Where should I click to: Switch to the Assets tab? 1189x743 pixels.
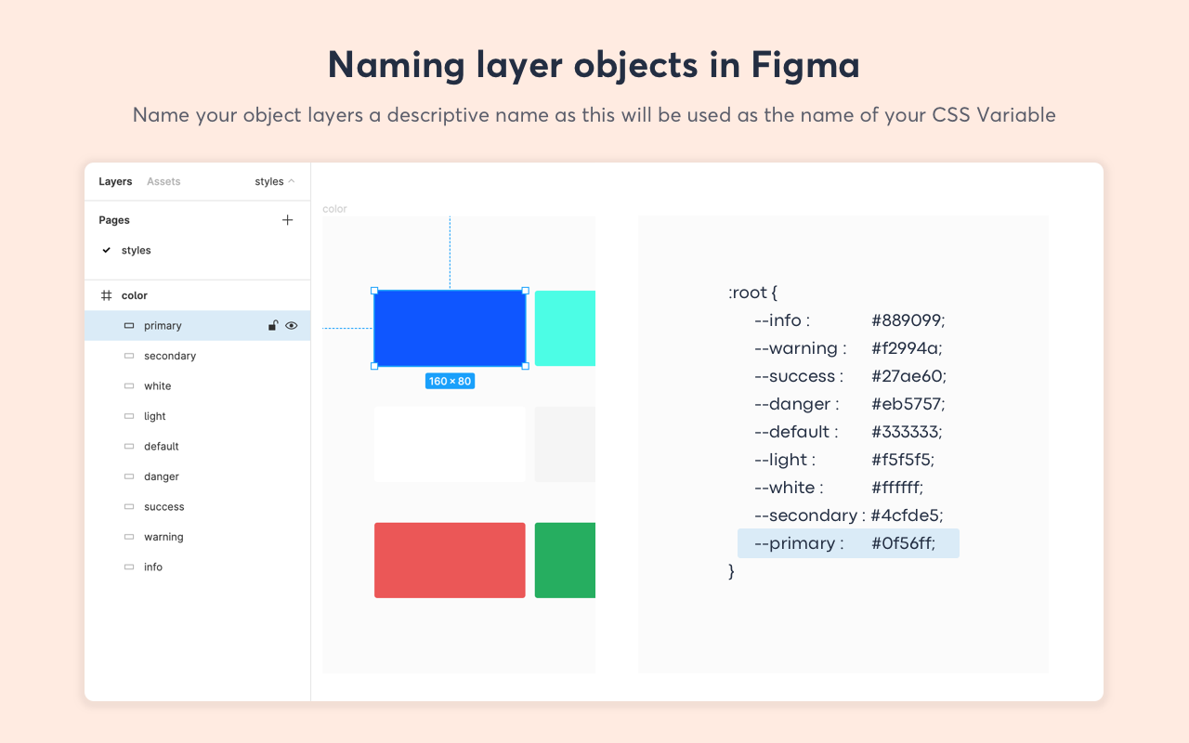(x=163, y=181)
